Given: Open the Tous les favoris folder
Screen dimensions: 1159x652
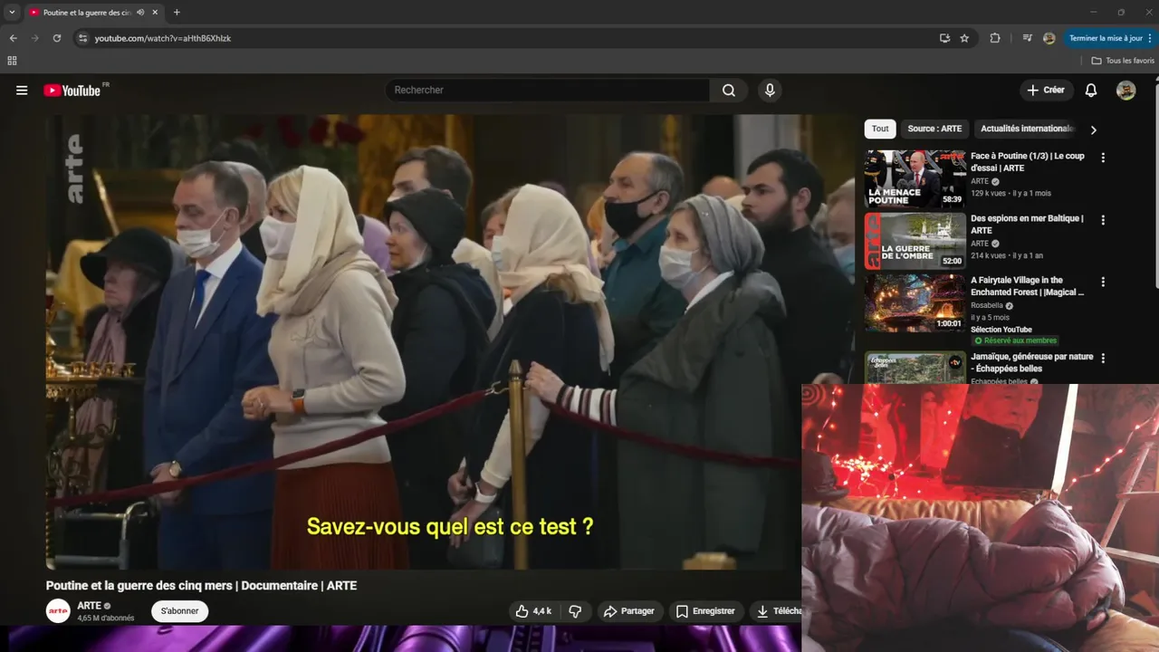Looking at the screenshot, I should click(x=1123, y=61).
